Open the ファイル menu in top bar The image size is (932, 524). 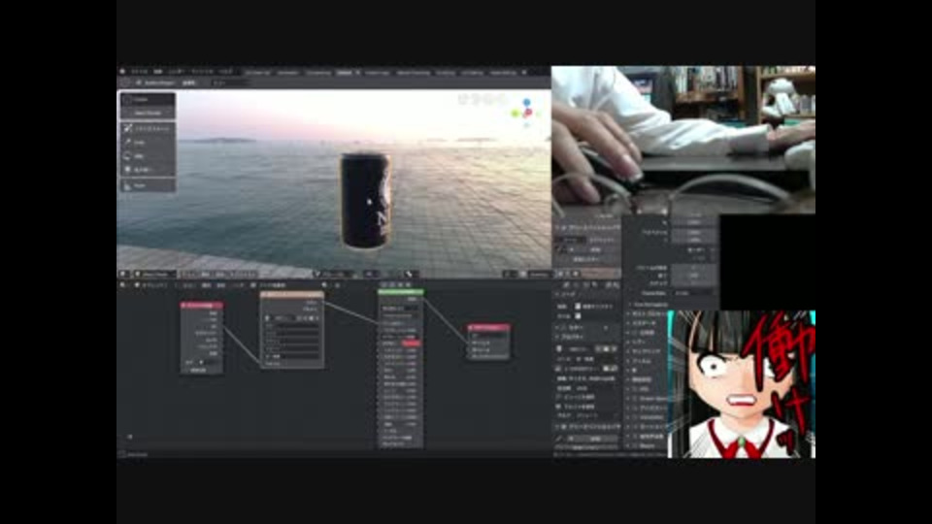[140, 72]
